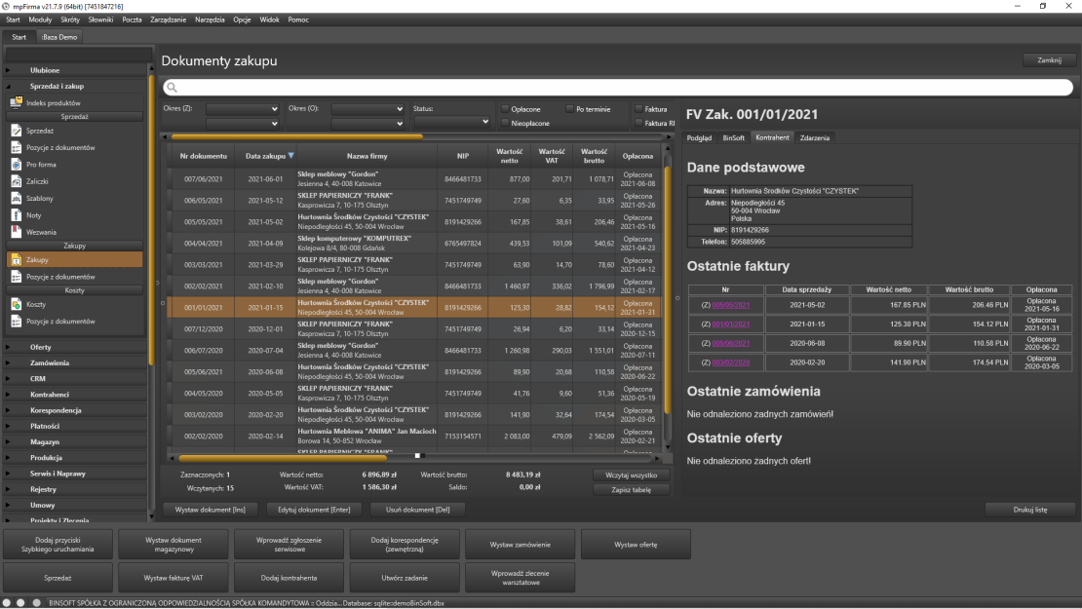Open the Wezwania icon
Viewport: 1082px width, 609px height.
(x=16, y=232)
